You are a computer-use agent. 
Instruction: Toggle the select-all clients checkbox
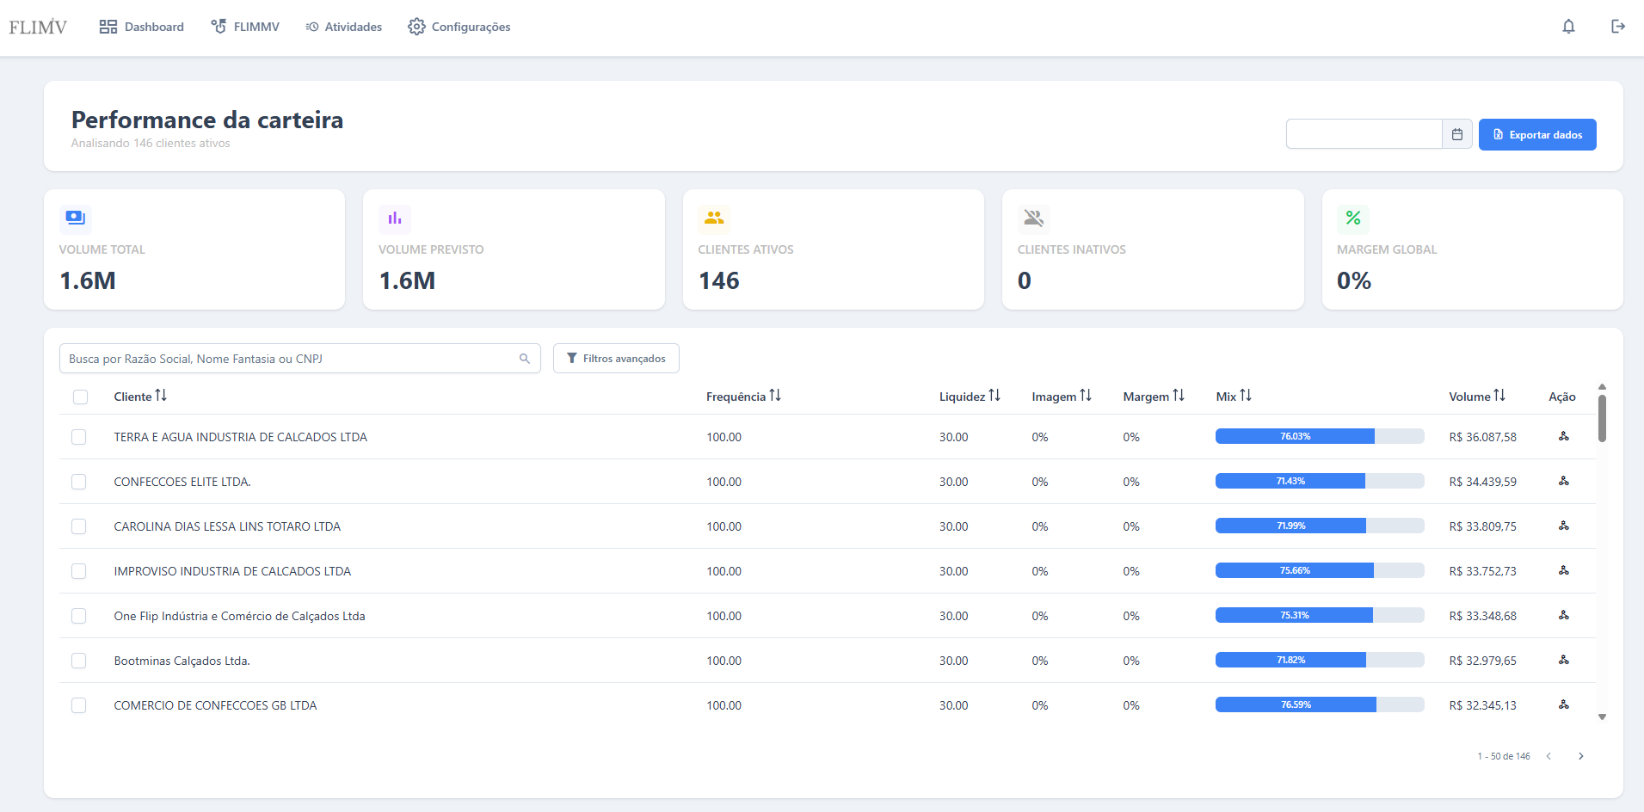(x=80, y=397)
